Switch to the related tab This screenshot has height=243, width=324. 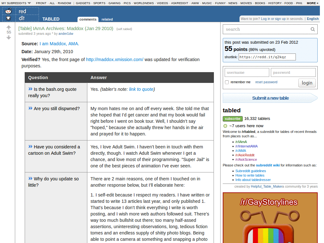[x=107, y=19]
